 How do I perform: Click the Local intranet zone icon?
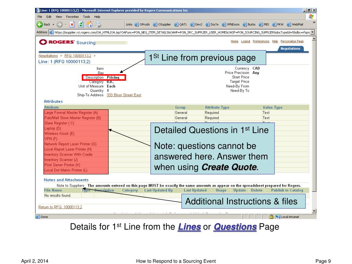pos(278,217)
